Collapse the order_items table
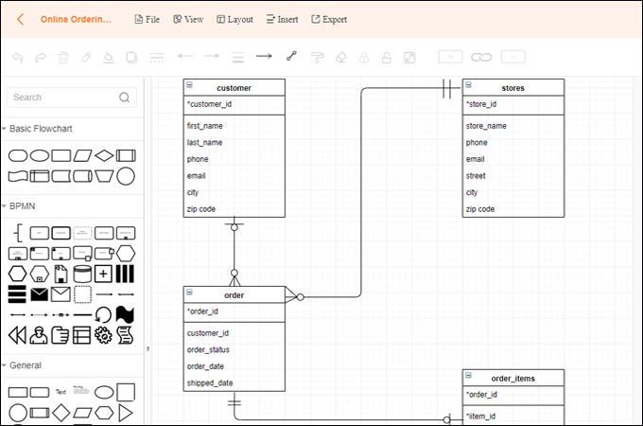Image resolution: width=643 pixels, height=426 pixels. click(468, 376)
